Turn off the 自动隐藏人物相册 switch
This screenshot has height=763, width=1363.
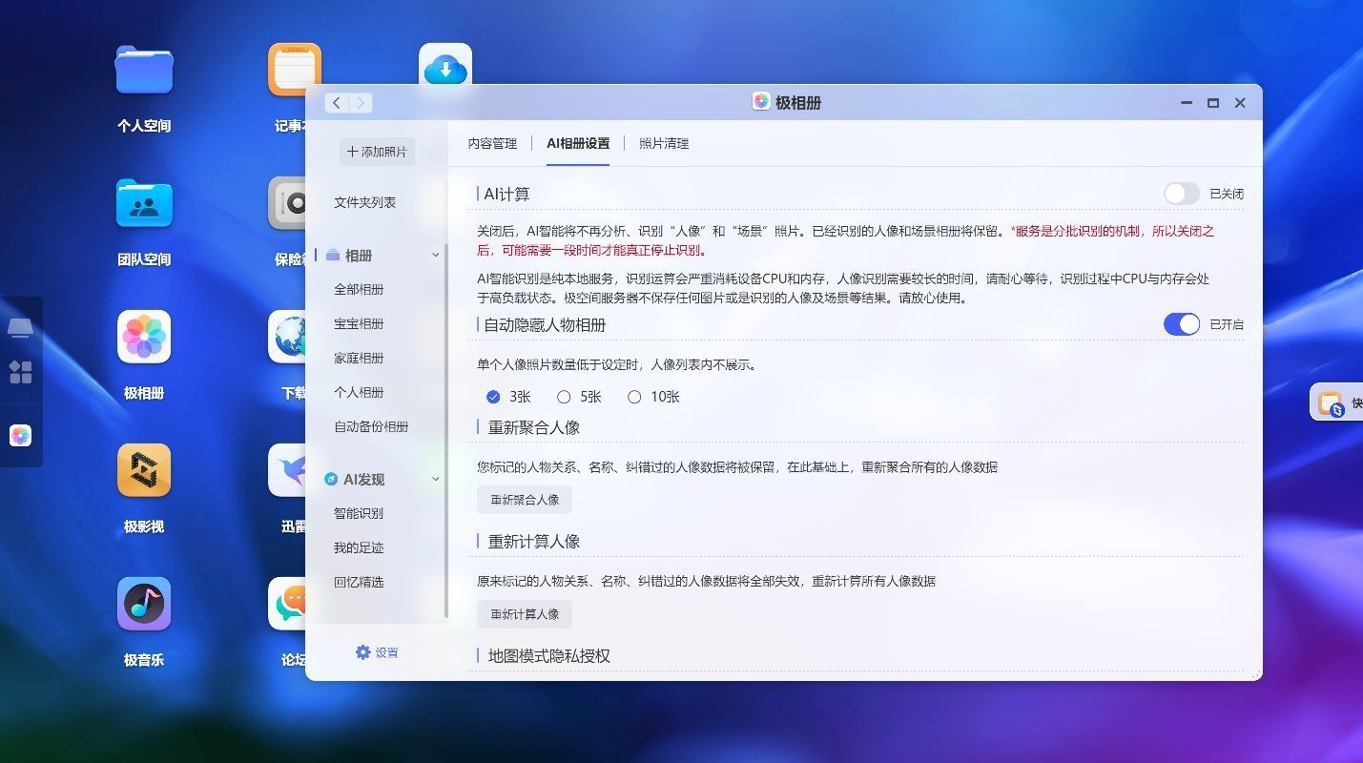1182,324
